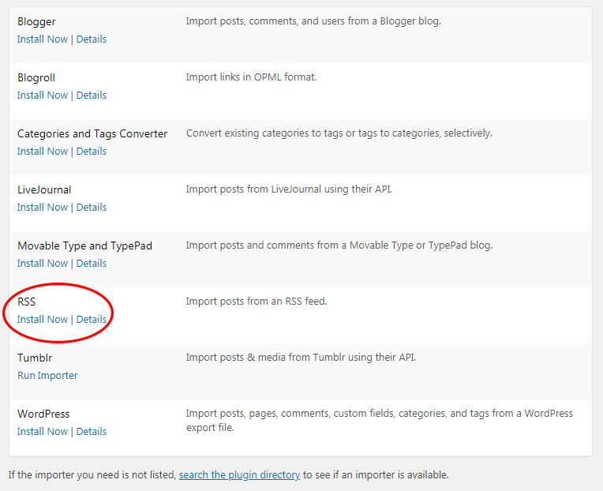603x491 pixels.
Task: Click description about converting categories to tags
Action: click(339, 133)
